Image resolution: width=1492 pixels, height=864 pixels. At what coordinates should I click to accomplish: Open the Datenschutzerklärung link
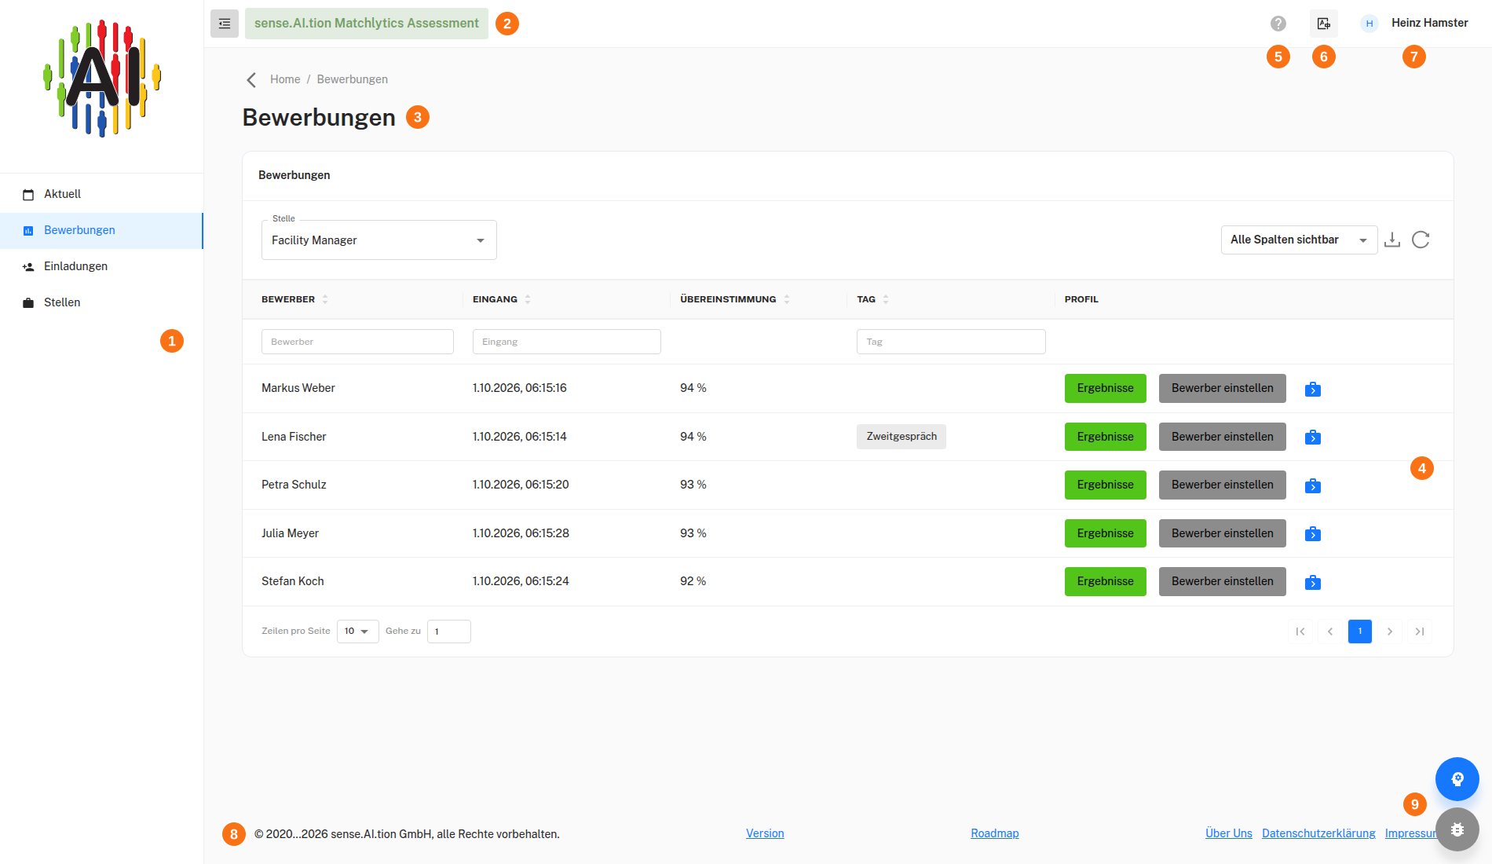pyautogui.click(x=1318, y=833)
